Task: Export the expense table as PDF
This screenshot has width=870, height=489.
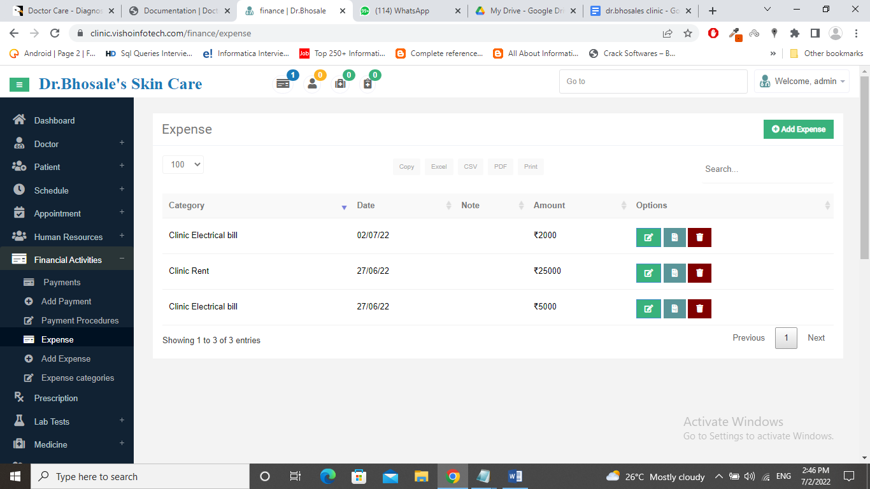Action: (x=501, y=167)
